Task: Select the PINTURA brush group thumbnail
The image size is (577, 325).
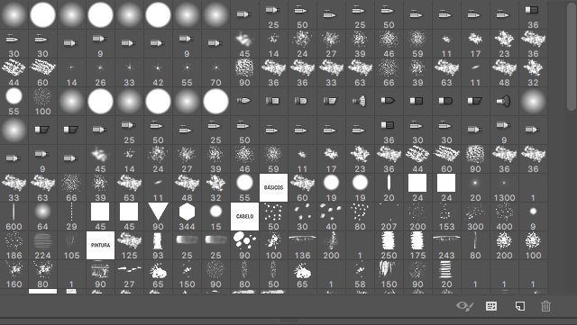Action: tap(100, 245)
